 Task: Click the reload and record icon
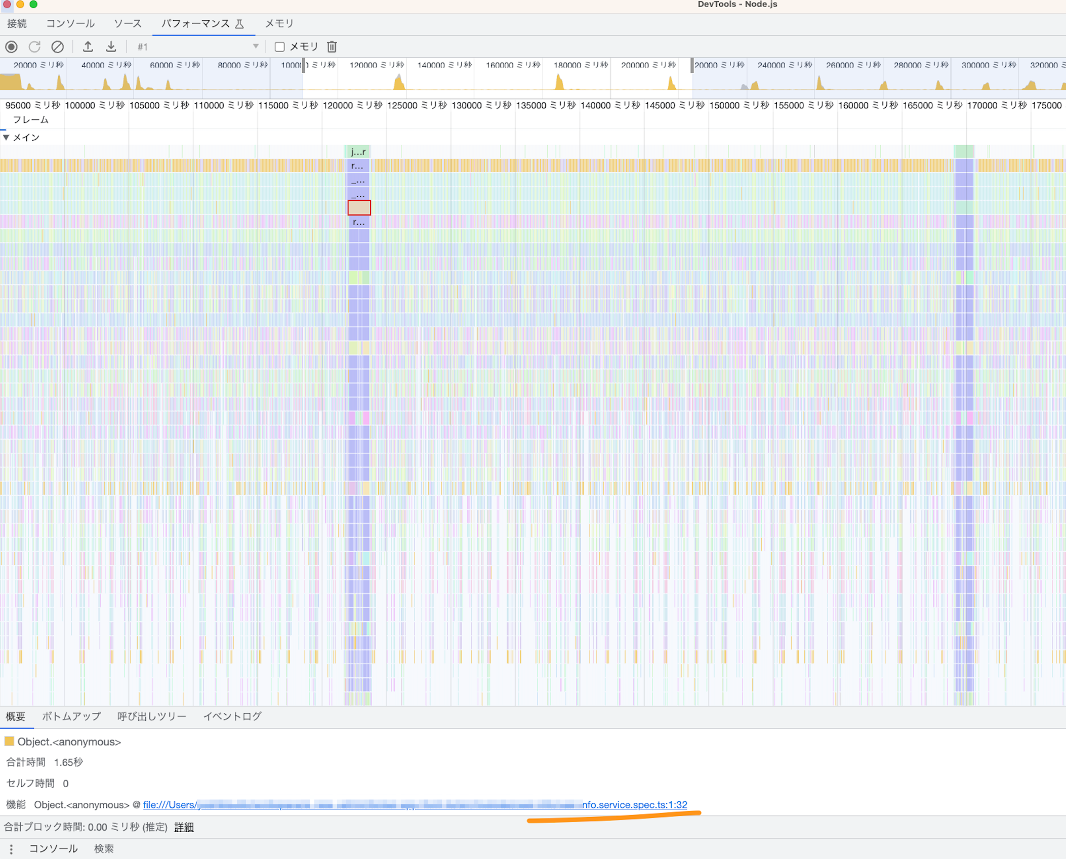tap(34, 47)
